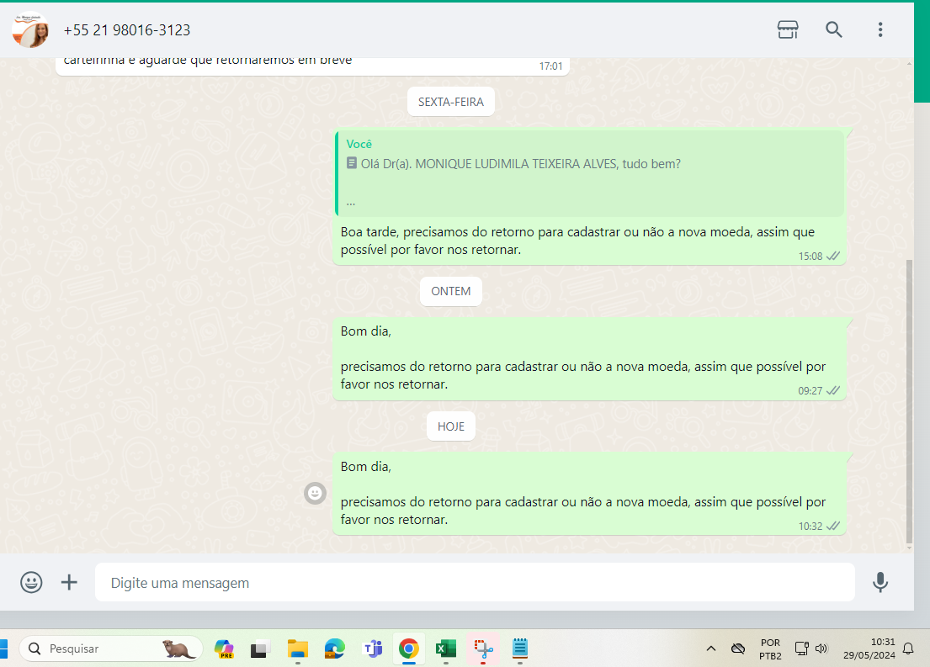Click the read-receipt double-check ticks on the 10:32 message
This screenshot has height=667, width=930.
point(833,526)
